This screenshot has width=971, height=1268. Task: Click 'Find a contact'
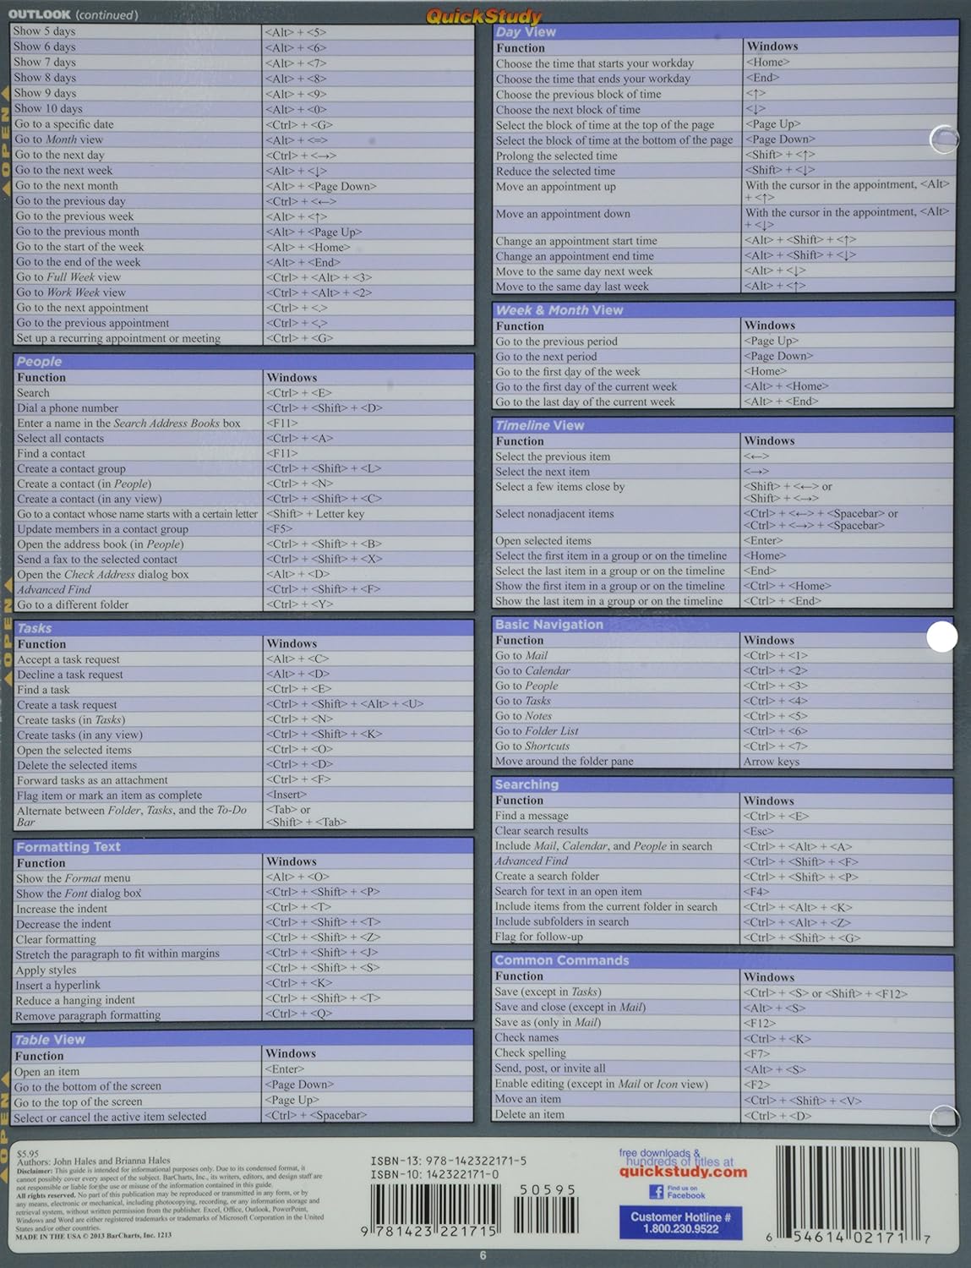[51, 453]
